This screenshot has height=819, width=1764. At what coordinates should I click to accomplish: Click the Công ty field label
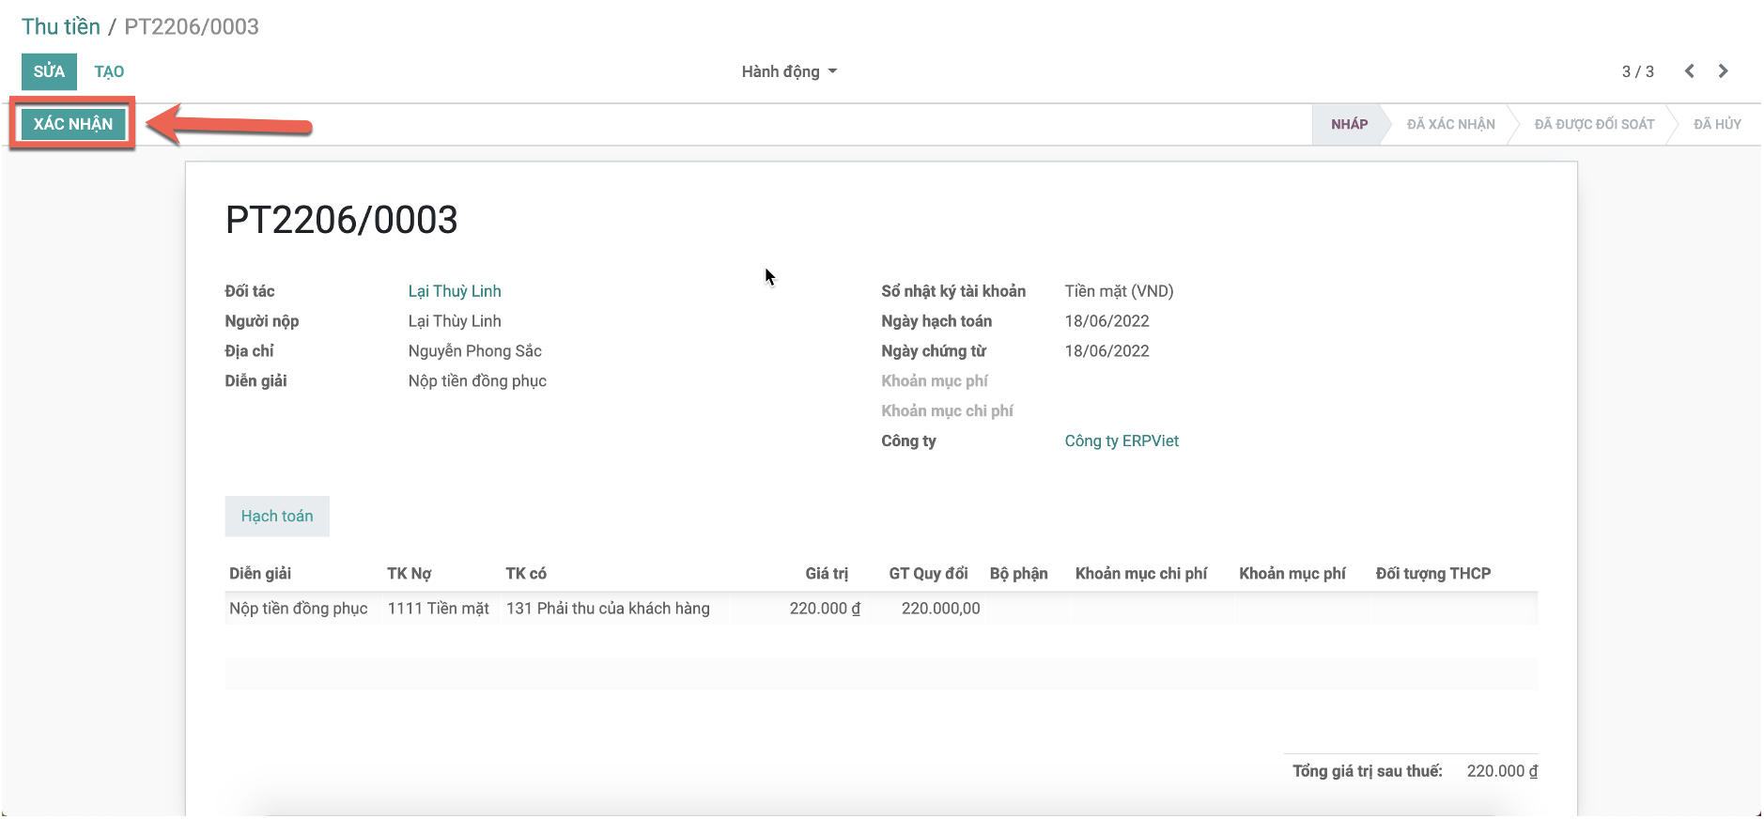[908, 441]
